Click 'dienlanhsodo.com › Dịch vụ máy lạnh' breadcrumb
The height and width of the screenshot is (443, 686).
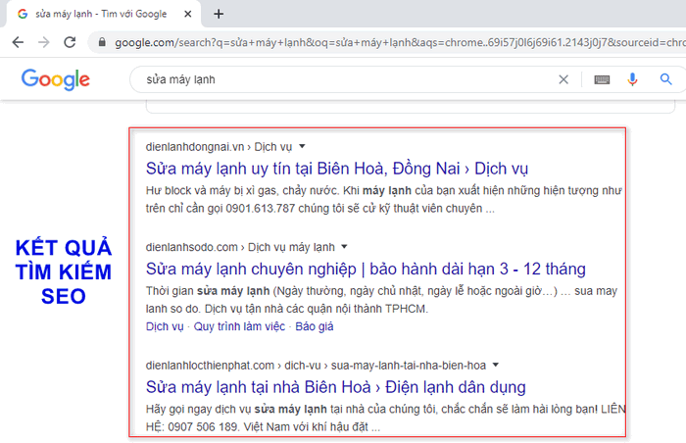click(240, 247)
